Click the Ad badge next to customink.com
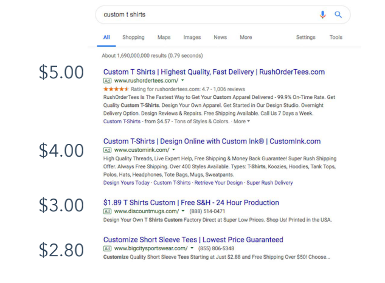This screenshot has height=283, width=385. point(107,150)
